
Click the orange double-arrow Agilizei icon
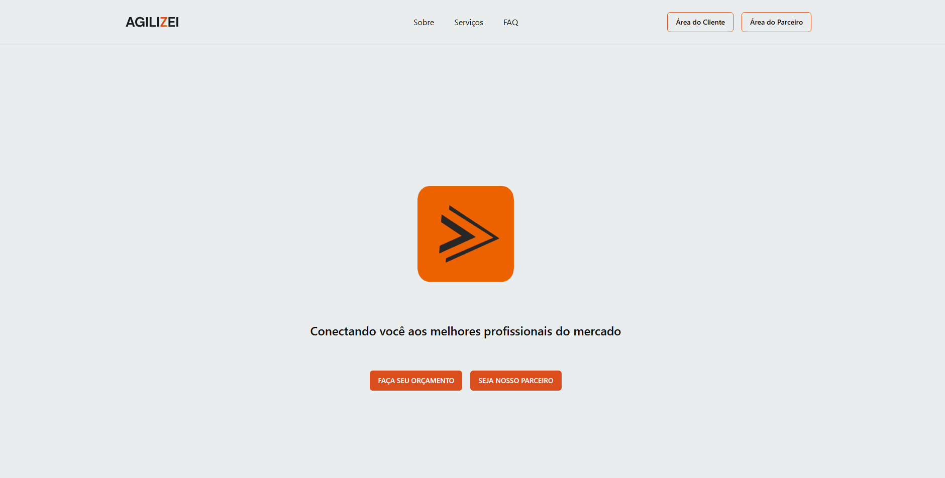[465, 234]
